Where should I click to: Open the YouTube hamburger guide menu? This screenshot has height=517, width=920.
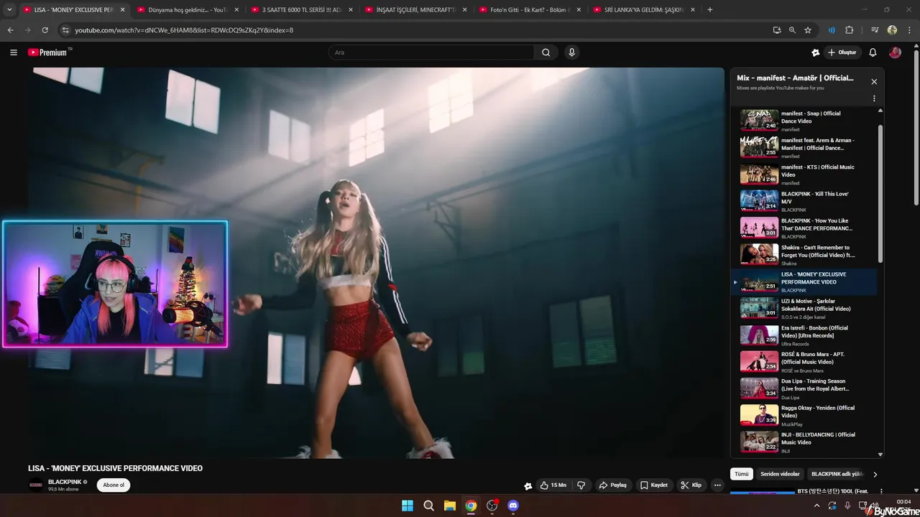[13, 52]
